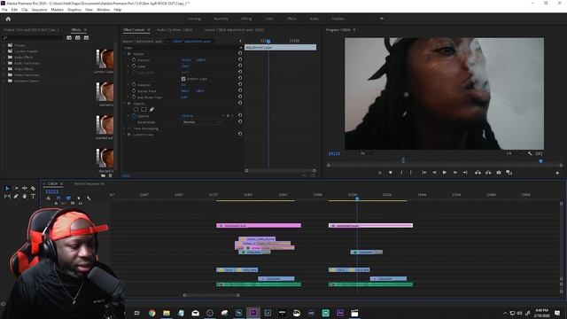Open the File menu

coord(4,10)
